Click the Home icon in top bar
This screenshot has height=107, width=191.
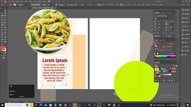coord(5,1)
